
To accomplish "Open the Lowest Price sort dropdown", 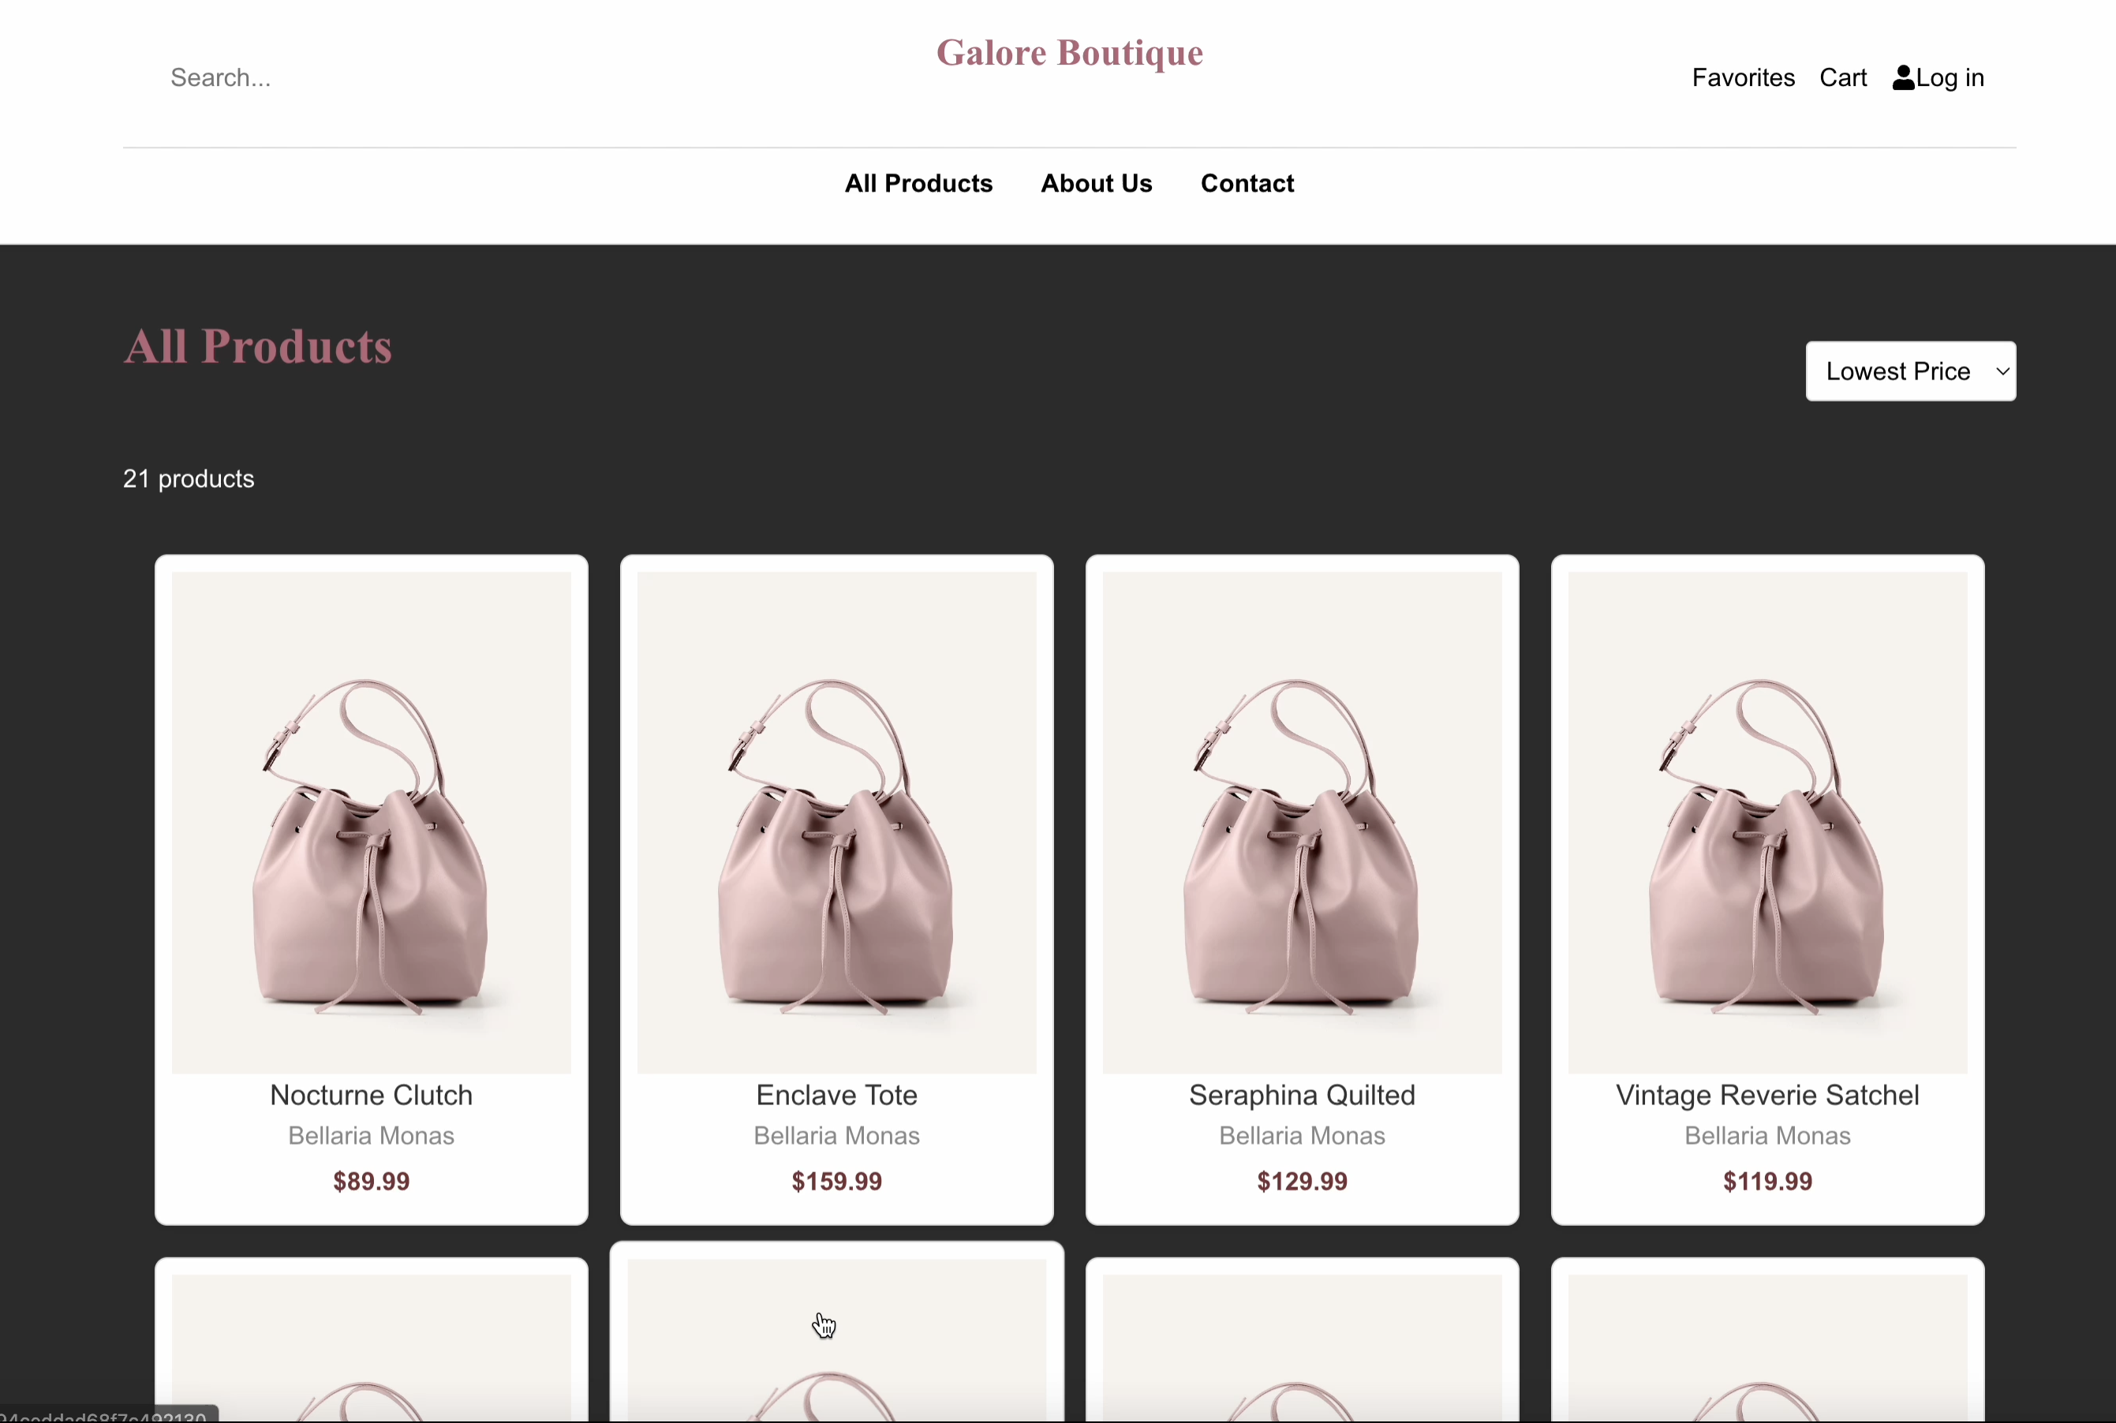I will coord(1897,372).
